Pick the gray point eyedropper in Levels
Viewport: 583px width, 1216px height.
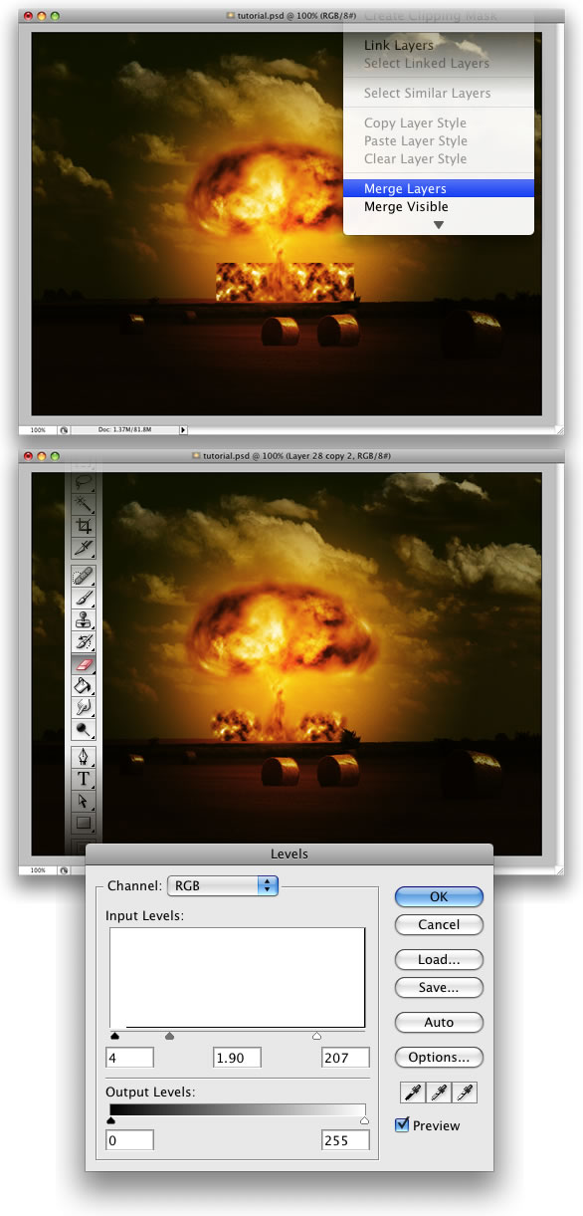click(438, 1093)
